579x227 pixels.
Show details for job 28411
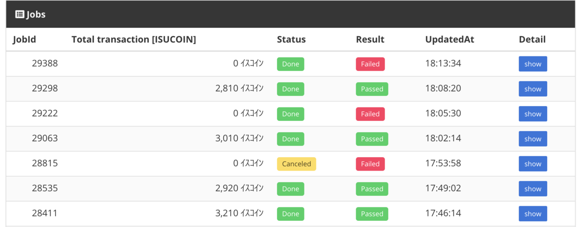533,214
